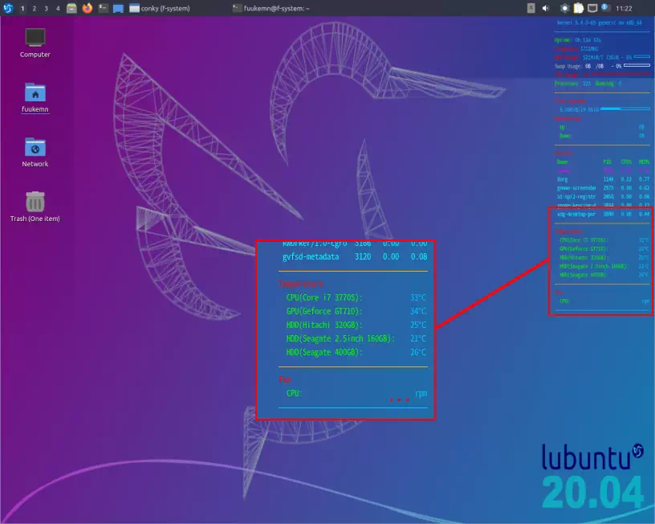Select the Trash (One item) desktop icon

[x=35, y=207]
